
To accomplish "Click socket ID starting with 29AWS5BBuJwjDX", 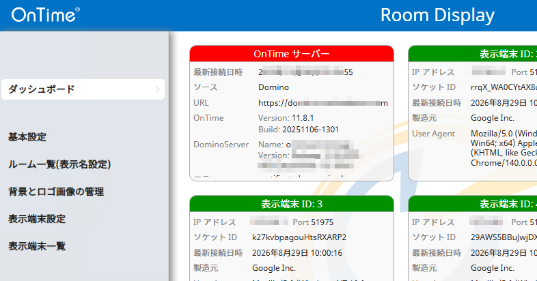I will coord(504,237).
